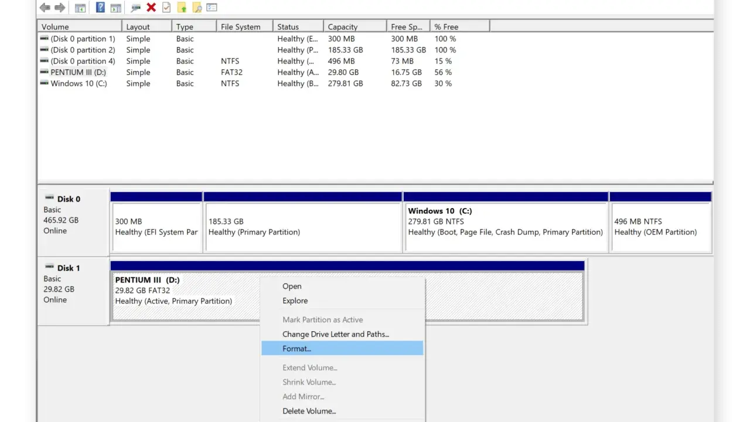Click the 15 % free cell
This screenshot has width=750, height=422.
tap(443, 61)
